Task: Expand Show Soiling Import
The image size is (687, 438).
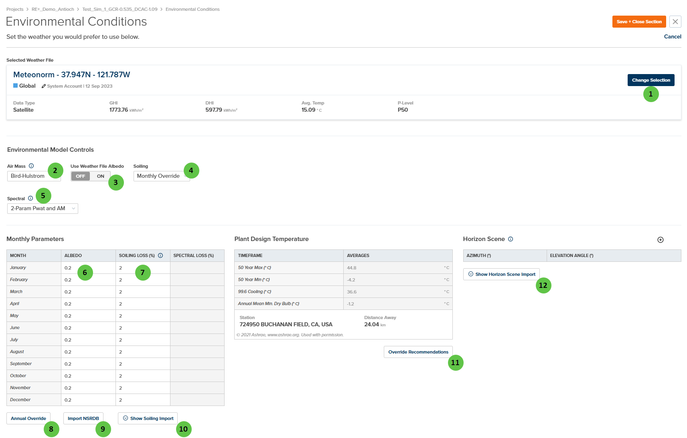Action: 148,418
